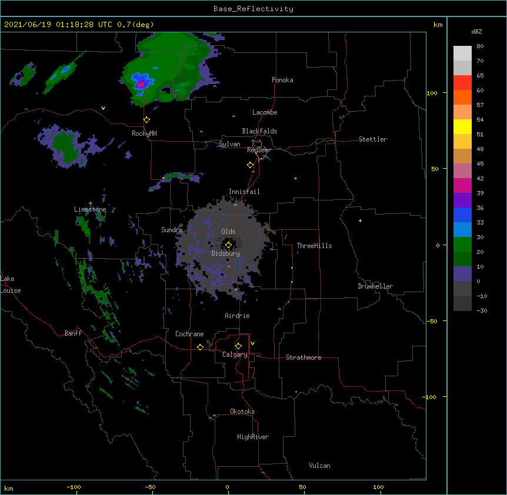The image size is (507, 495).
Task: Click the Limestone label
Action: pos(90,209)
